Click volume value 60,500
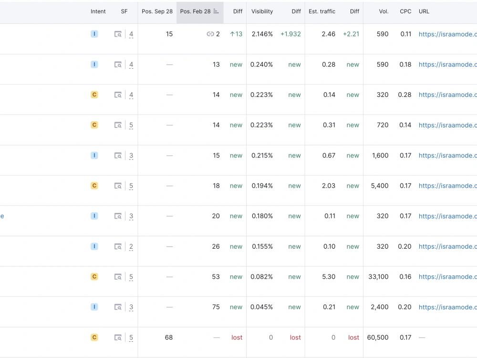The width and height of the screenshot is (477, 358). pos(377,337)
